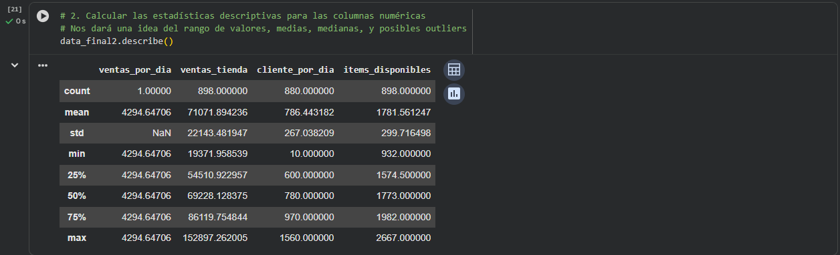Click the value 780.000000
840x255 pixels.
click(x=308, y=196)
